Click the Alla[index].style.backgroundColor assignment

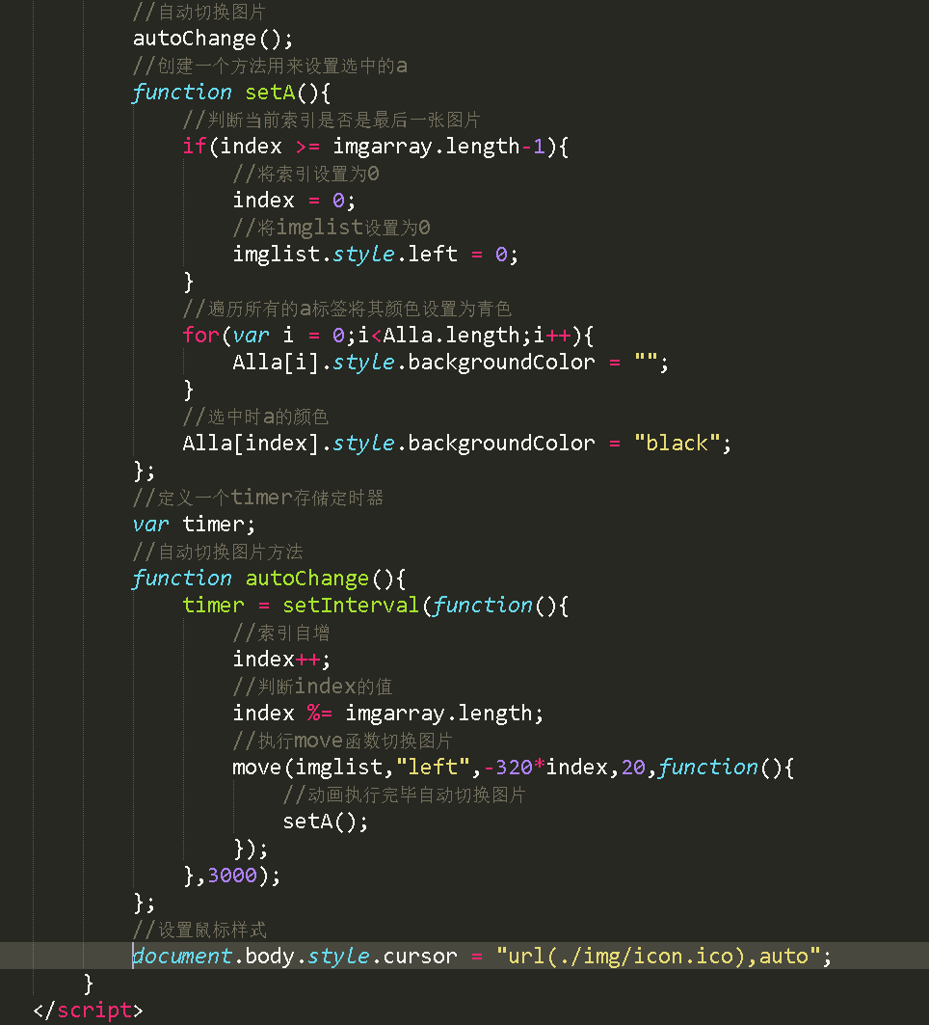coord(457,444)
